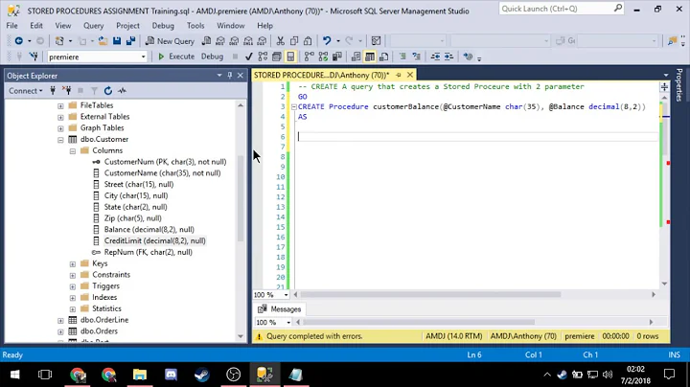Toggle Include Client Statistics icon
The height and width of the screenshot is (387, 690).
[x=337, y=57]
